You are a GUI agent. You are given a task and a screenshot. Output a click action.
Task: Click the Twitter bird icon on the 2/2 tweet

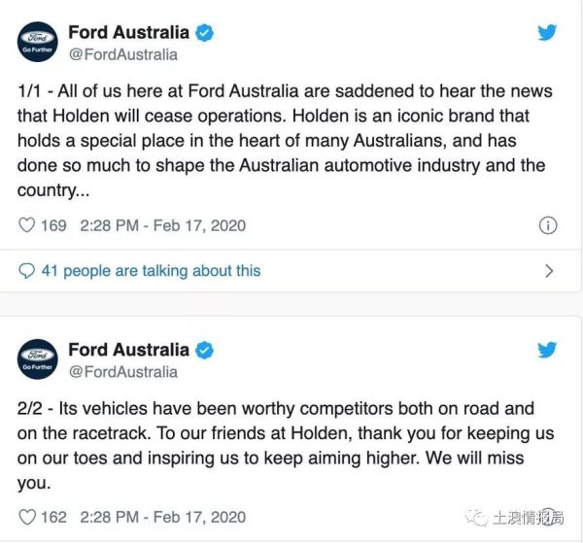(548, 350)
